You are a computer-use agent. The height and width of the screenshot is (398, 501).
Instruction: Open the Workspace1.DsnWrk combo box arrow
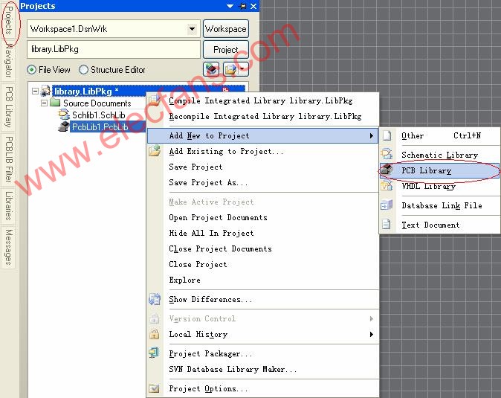click(x=192, y=29)
